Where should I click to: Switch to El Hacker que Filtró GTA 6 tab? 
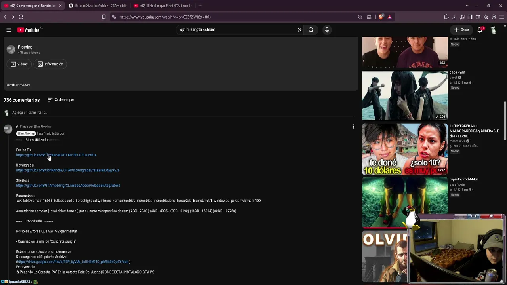pyautogui.click(x=163, y=6)
